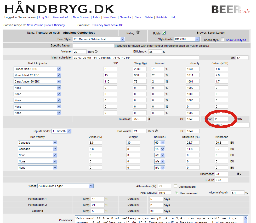Open Personal Info from the top menu

[61, 17]
